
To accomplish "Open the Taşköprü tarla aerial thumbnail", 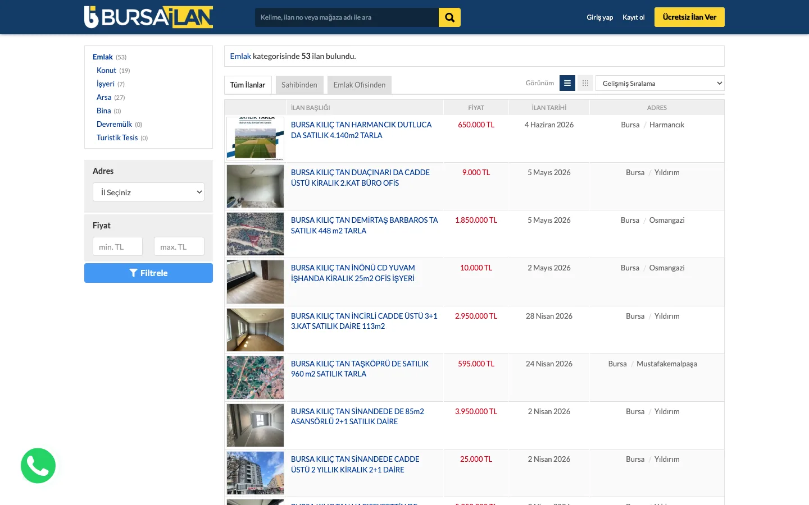I will [255, 378].
